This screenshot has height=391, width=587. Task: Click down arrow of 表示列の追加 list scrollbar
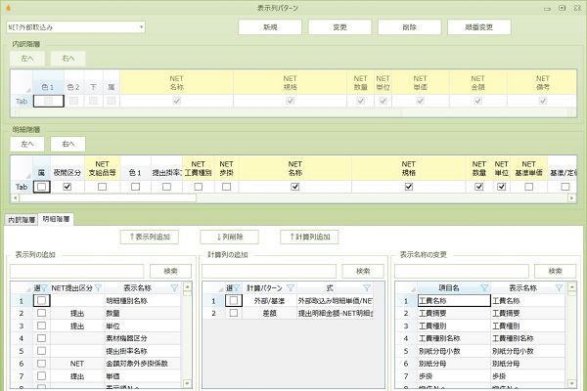click(187, 383)
